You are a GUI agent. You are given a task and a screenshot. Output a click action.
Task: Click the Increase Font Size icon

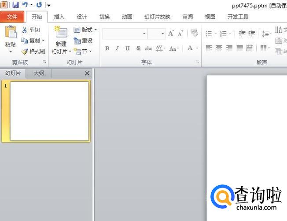click(x=171, y=34)
